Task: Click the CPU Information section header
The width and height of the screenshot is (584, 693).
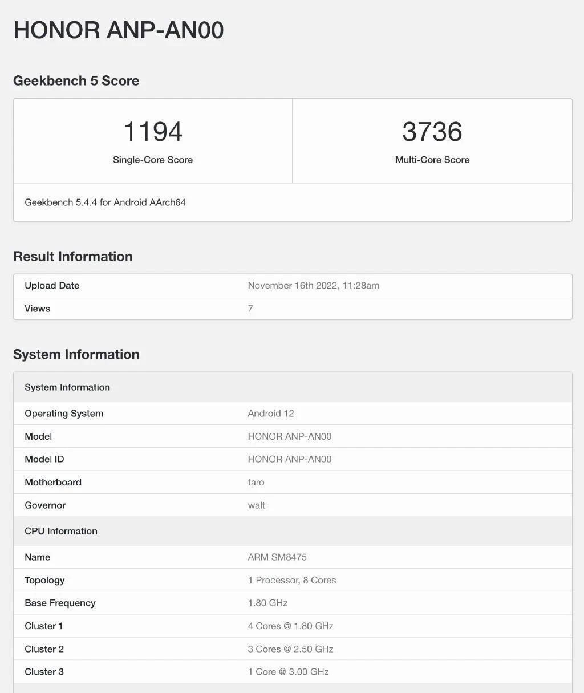Action: coord(293,531)
